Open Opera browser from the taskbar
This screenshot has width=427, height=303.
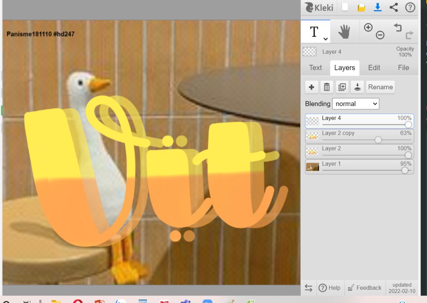(78, 301)
